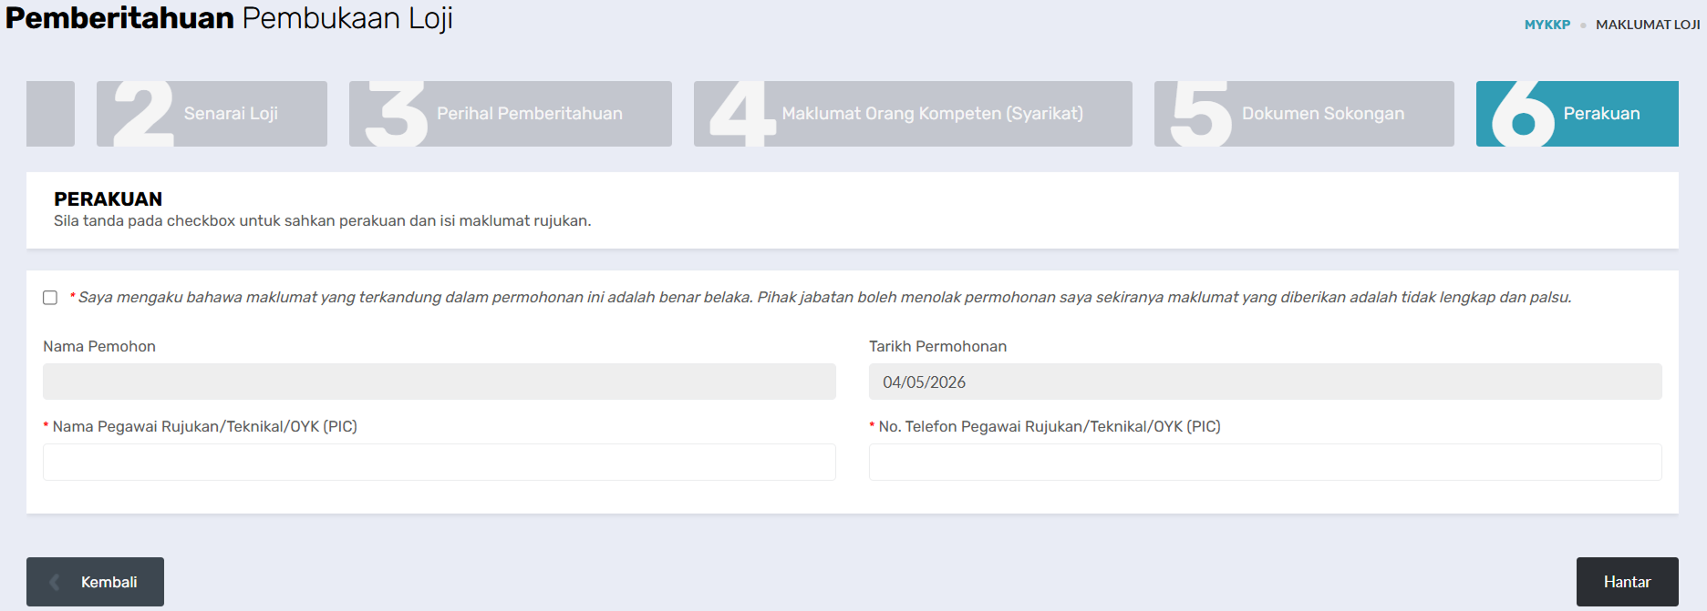Select Maklumat Orang Kompeten (Syarikat) step
This screenshot has width=1707, height=611.
point(913,114)
